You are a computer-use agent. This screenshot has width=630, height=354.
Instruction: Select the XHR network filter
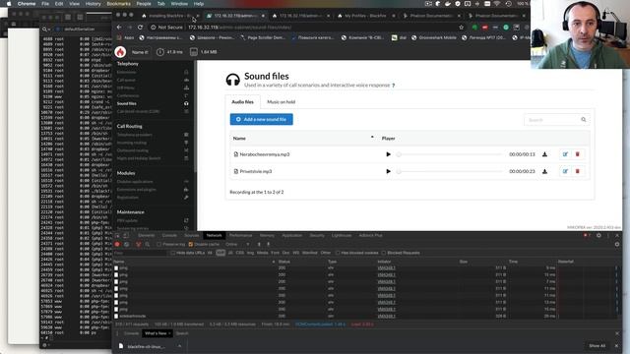pyautogui.click(x=220, y=253)
